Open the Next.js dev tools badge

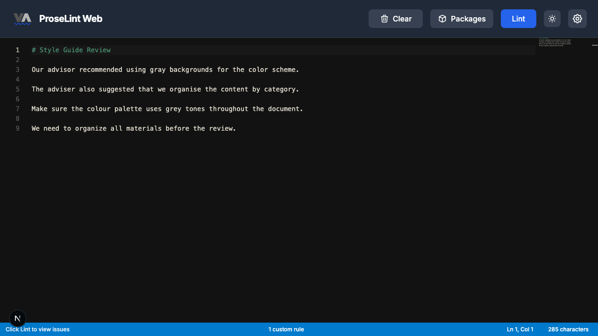click(x=18, y=318)
